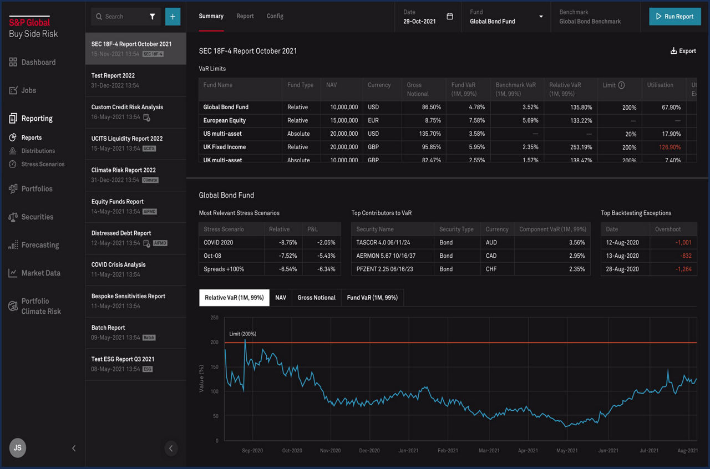Open Bespoke Sensitivities Report

coord(136,302)
